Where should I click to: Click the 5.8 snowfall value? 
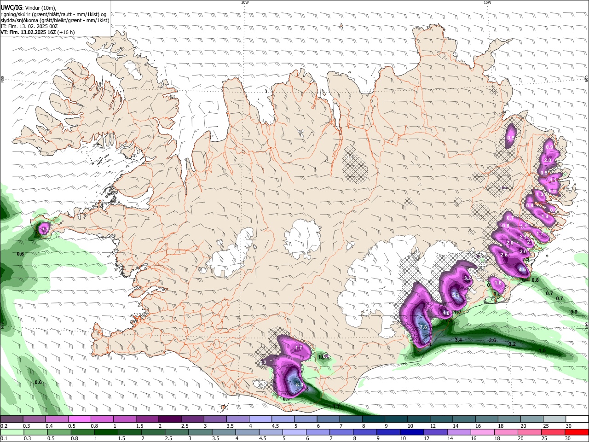tap(456, 295)
